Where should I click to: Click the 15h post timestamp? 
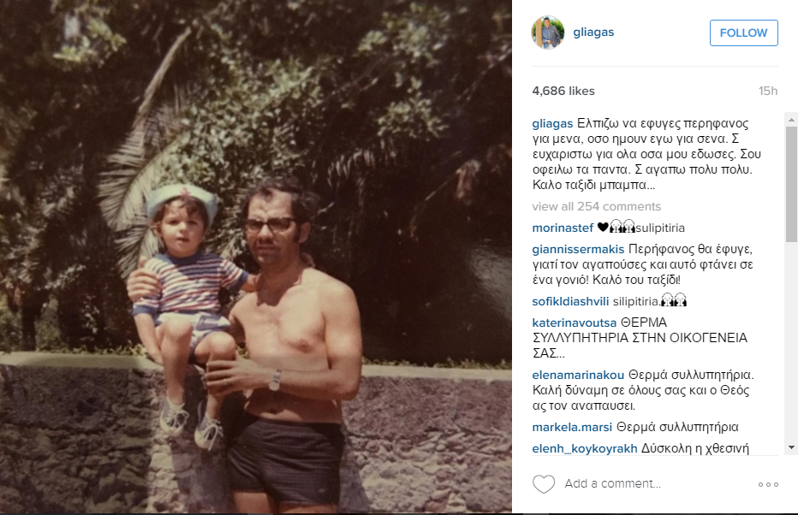point(768,91)
